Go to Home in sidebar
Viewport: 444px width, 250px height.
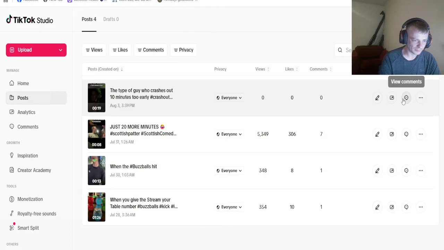tap(36, 83)
